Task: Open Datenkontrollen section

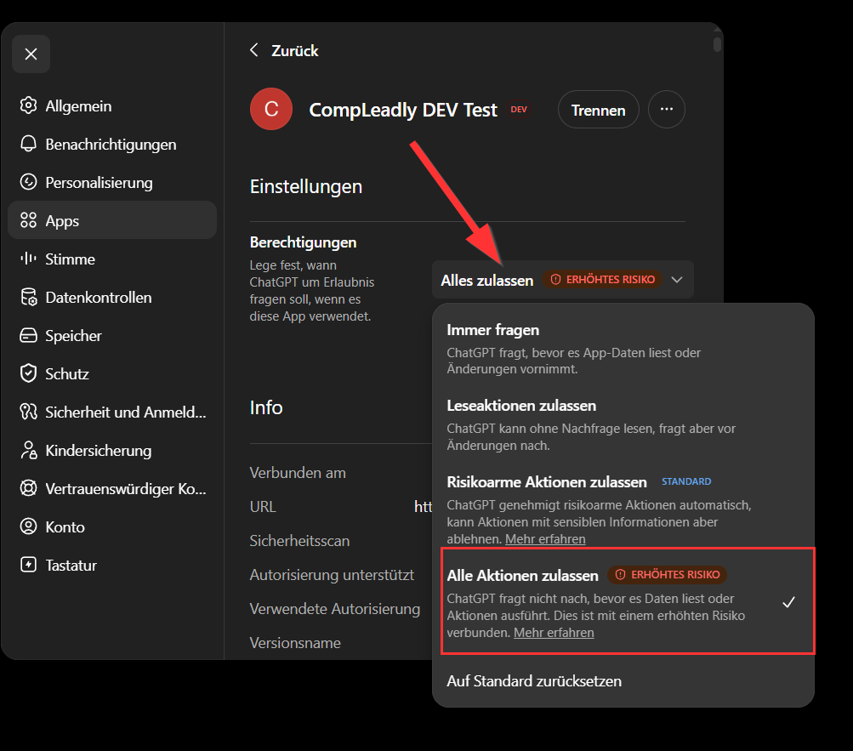Action: point(112,297)
